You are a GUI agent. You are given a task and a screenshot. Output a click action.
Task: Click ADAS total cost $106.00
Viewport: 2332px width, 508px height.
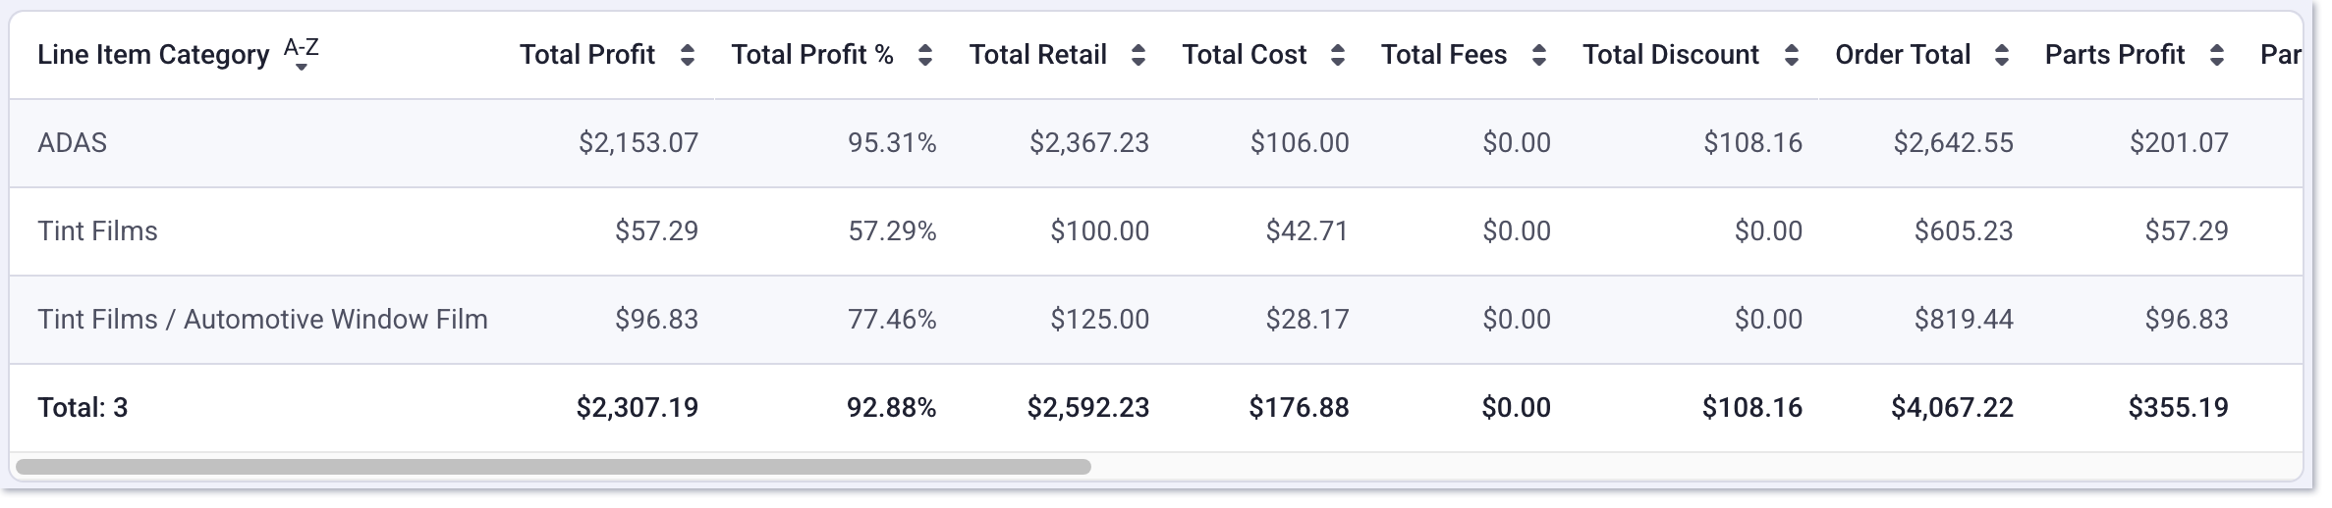pos(1300,143)
